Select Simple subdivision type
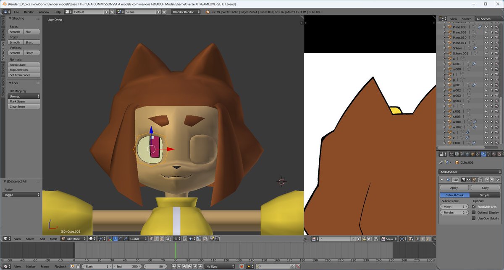This screenshot has width=504, height=270. 485,195
